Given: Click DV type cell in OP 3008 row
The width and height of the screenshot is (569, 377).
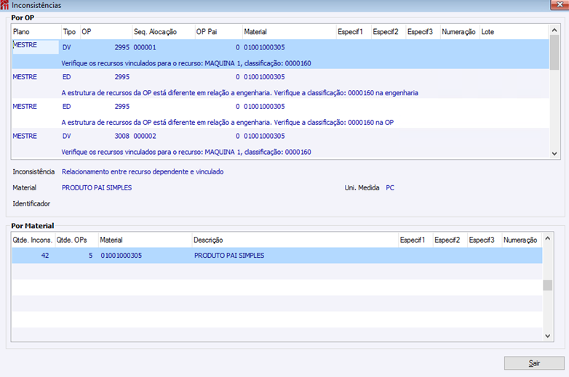Looking at the screenshot, I should (67, 136).
